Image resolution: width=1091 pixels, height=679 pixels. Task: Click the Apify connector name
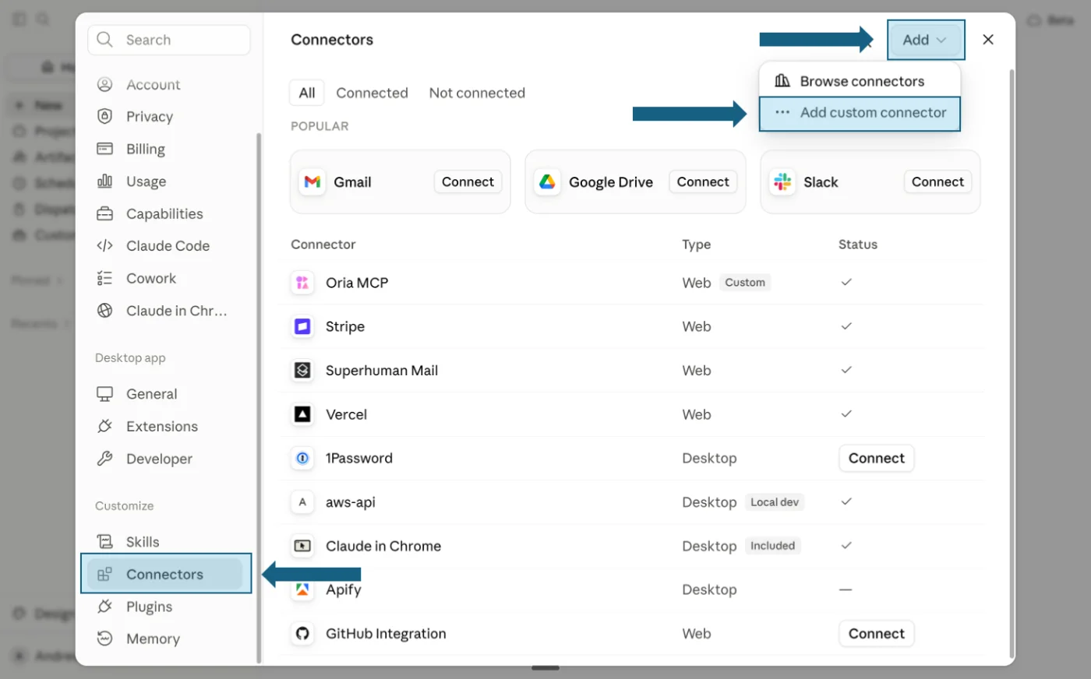pos(344,589)
